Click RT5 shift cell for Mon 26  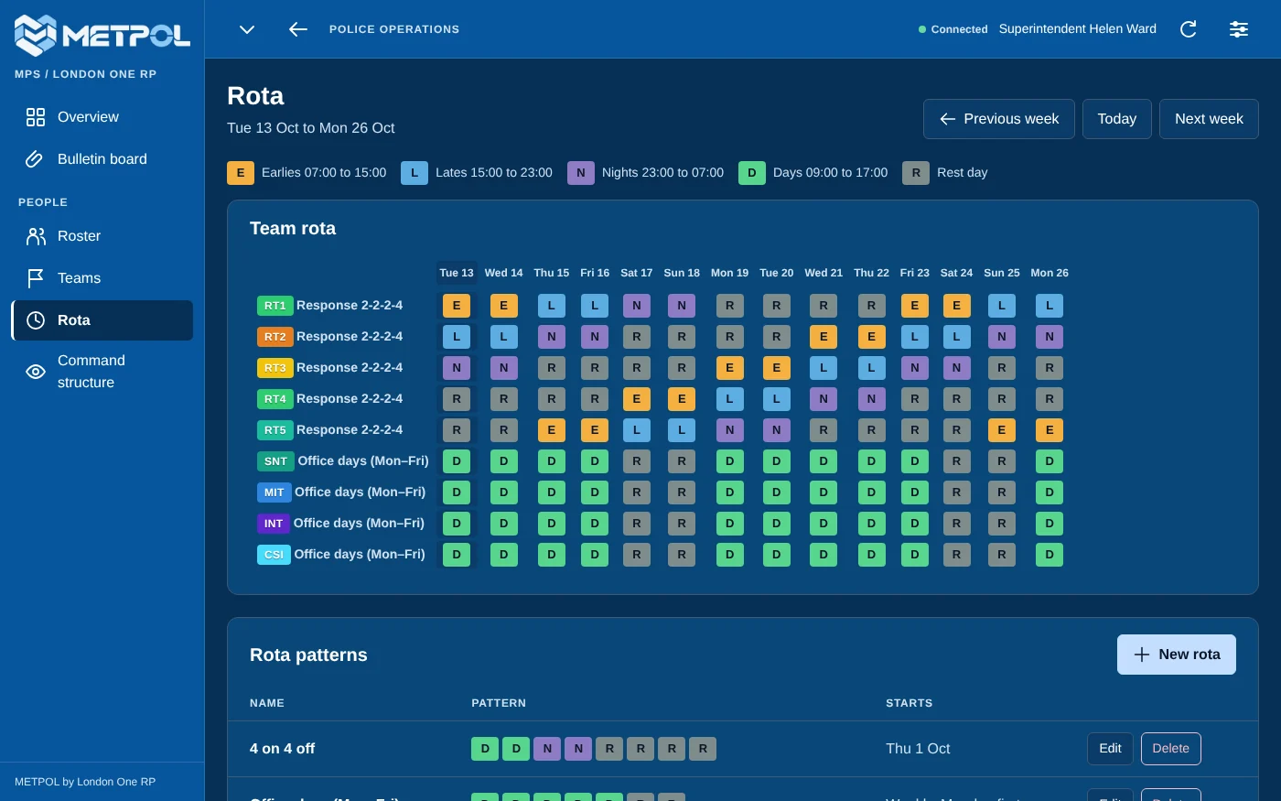pyautogui.click(x=1050, y=430)
